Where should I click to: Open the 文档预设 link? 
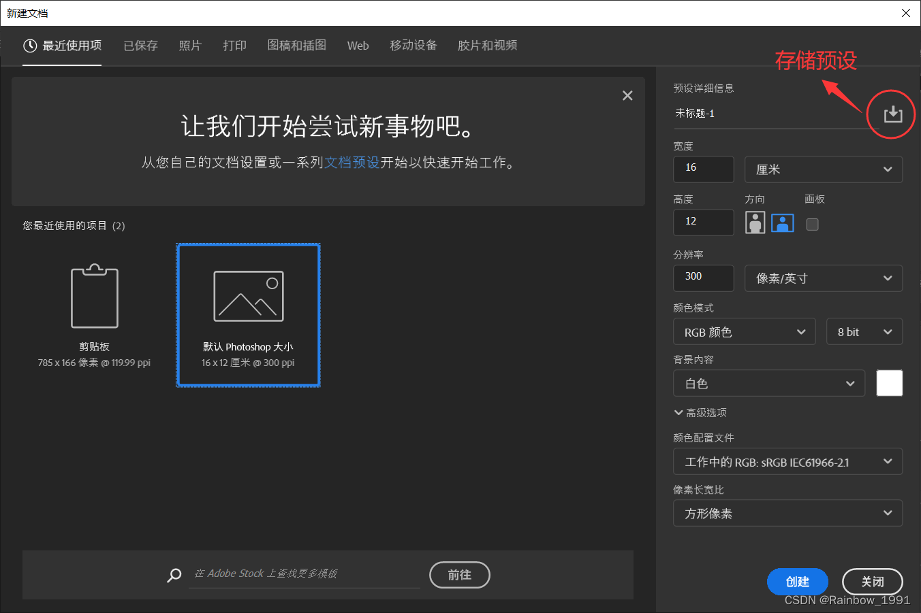pyautogui.click(x=352, y=163)
